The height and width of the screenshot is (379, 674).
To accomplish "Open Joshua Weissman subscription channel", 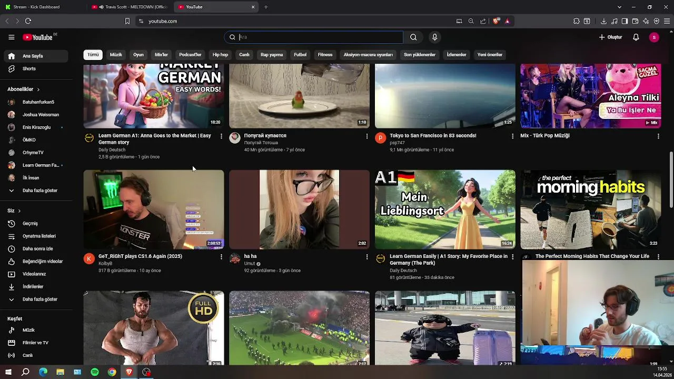I will [36, 115].
